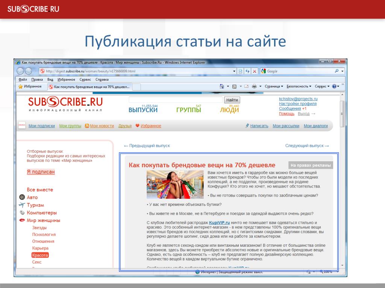Image resolution: width=385 pixels, height=288 pixels.
Task: Expand the feeds button dropdown arrow
Action: coord(241,87)
